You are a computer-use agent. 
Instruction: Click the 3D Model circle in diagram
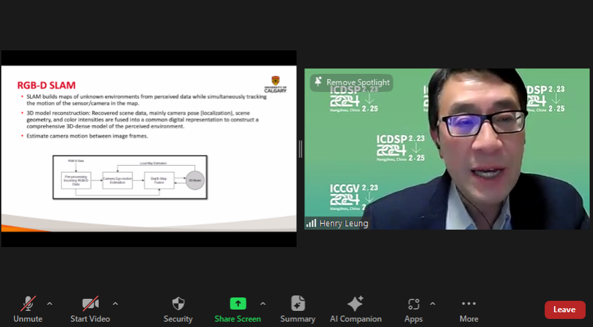195,180
